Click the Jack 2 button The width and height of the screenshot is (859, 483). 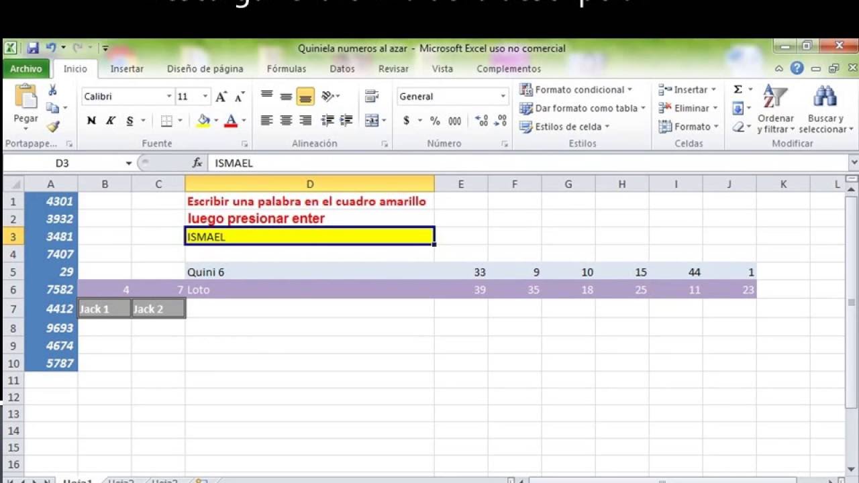pos(158,309)
